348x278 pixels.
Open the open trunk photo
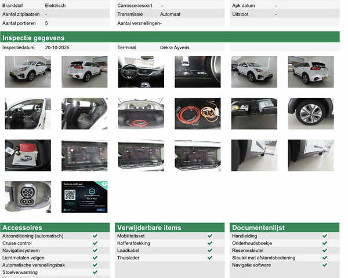[x=141, y=114]
